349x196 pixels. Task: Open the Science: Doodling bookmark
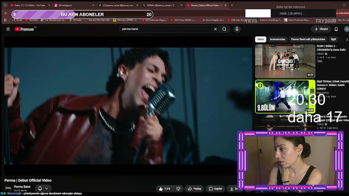269,20
